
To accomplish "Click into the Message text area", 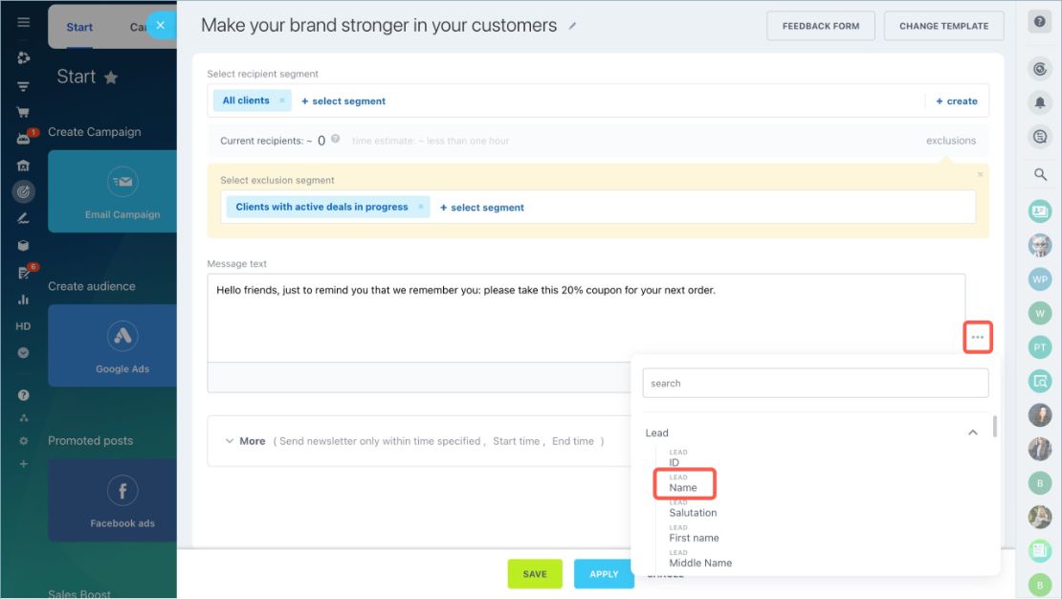I will pyautogui.click(x=586, y=318).
